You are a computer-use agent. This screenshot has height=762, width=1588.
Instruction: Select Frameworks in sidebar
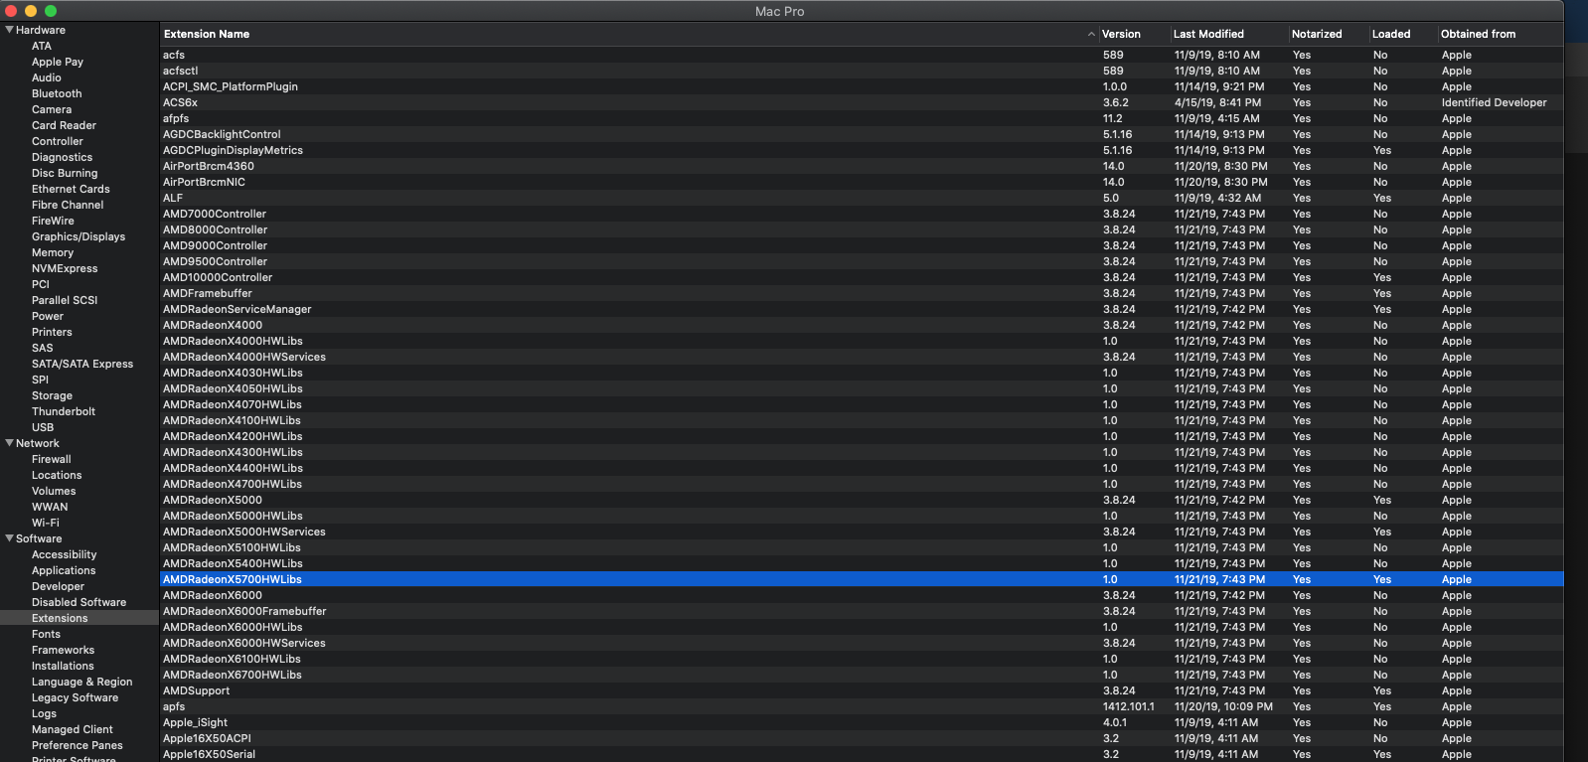pos(63,650)
